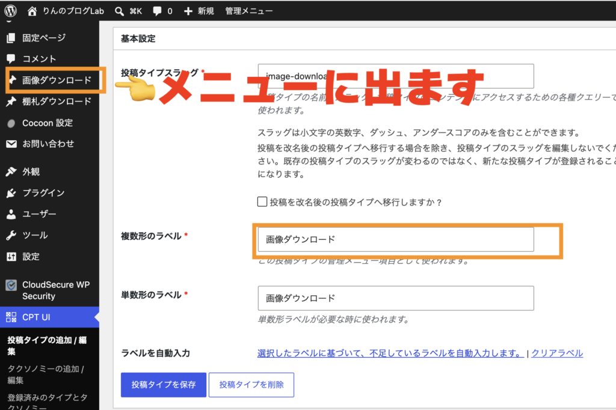This screenshot has width=616, height=410.
Task: Click the plus icon next to 新規
Action: [188, 11]
